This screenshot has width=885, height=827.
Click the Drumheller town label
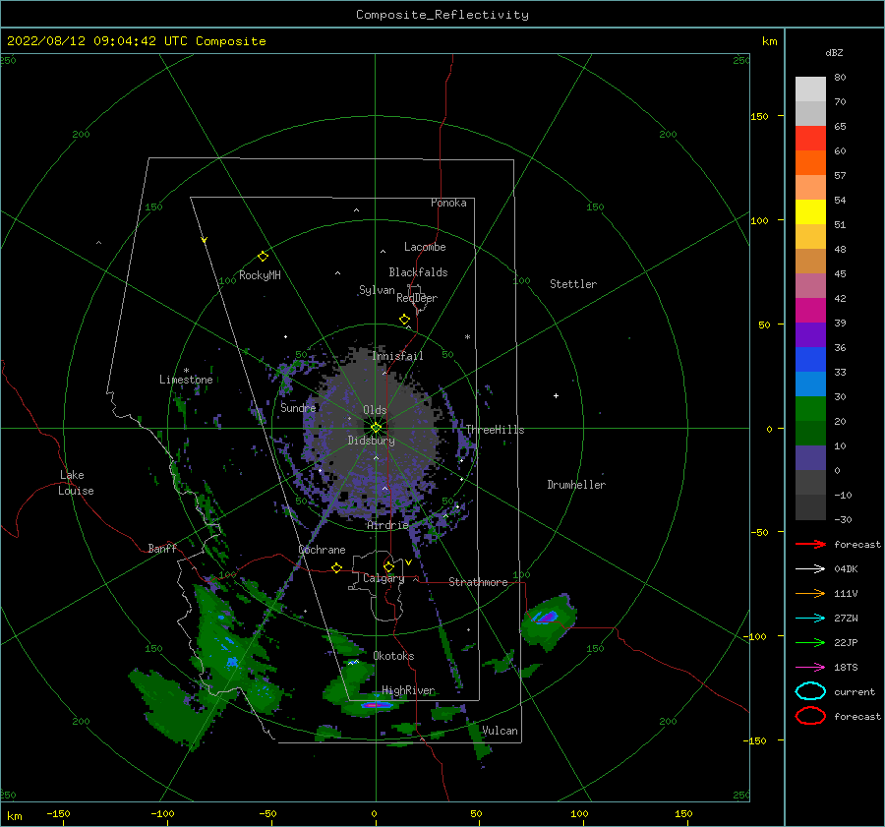pos(576,485)
